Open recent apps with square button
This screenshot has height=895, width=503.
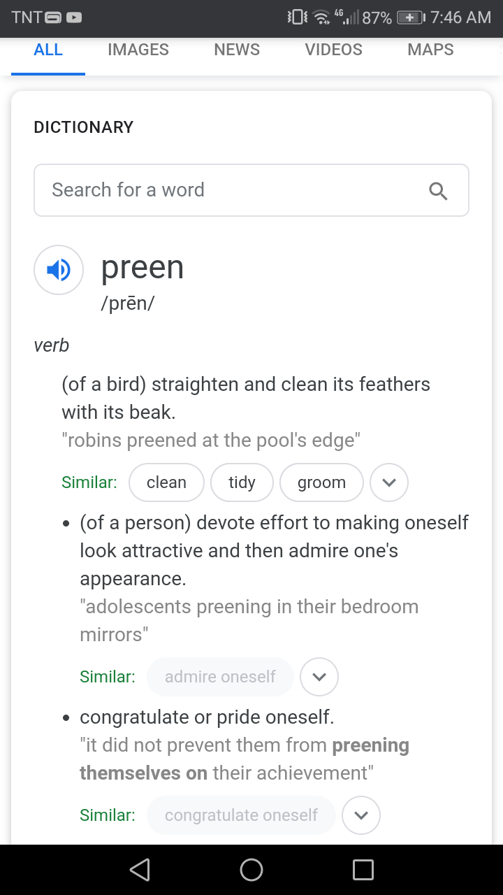point(363,869)
